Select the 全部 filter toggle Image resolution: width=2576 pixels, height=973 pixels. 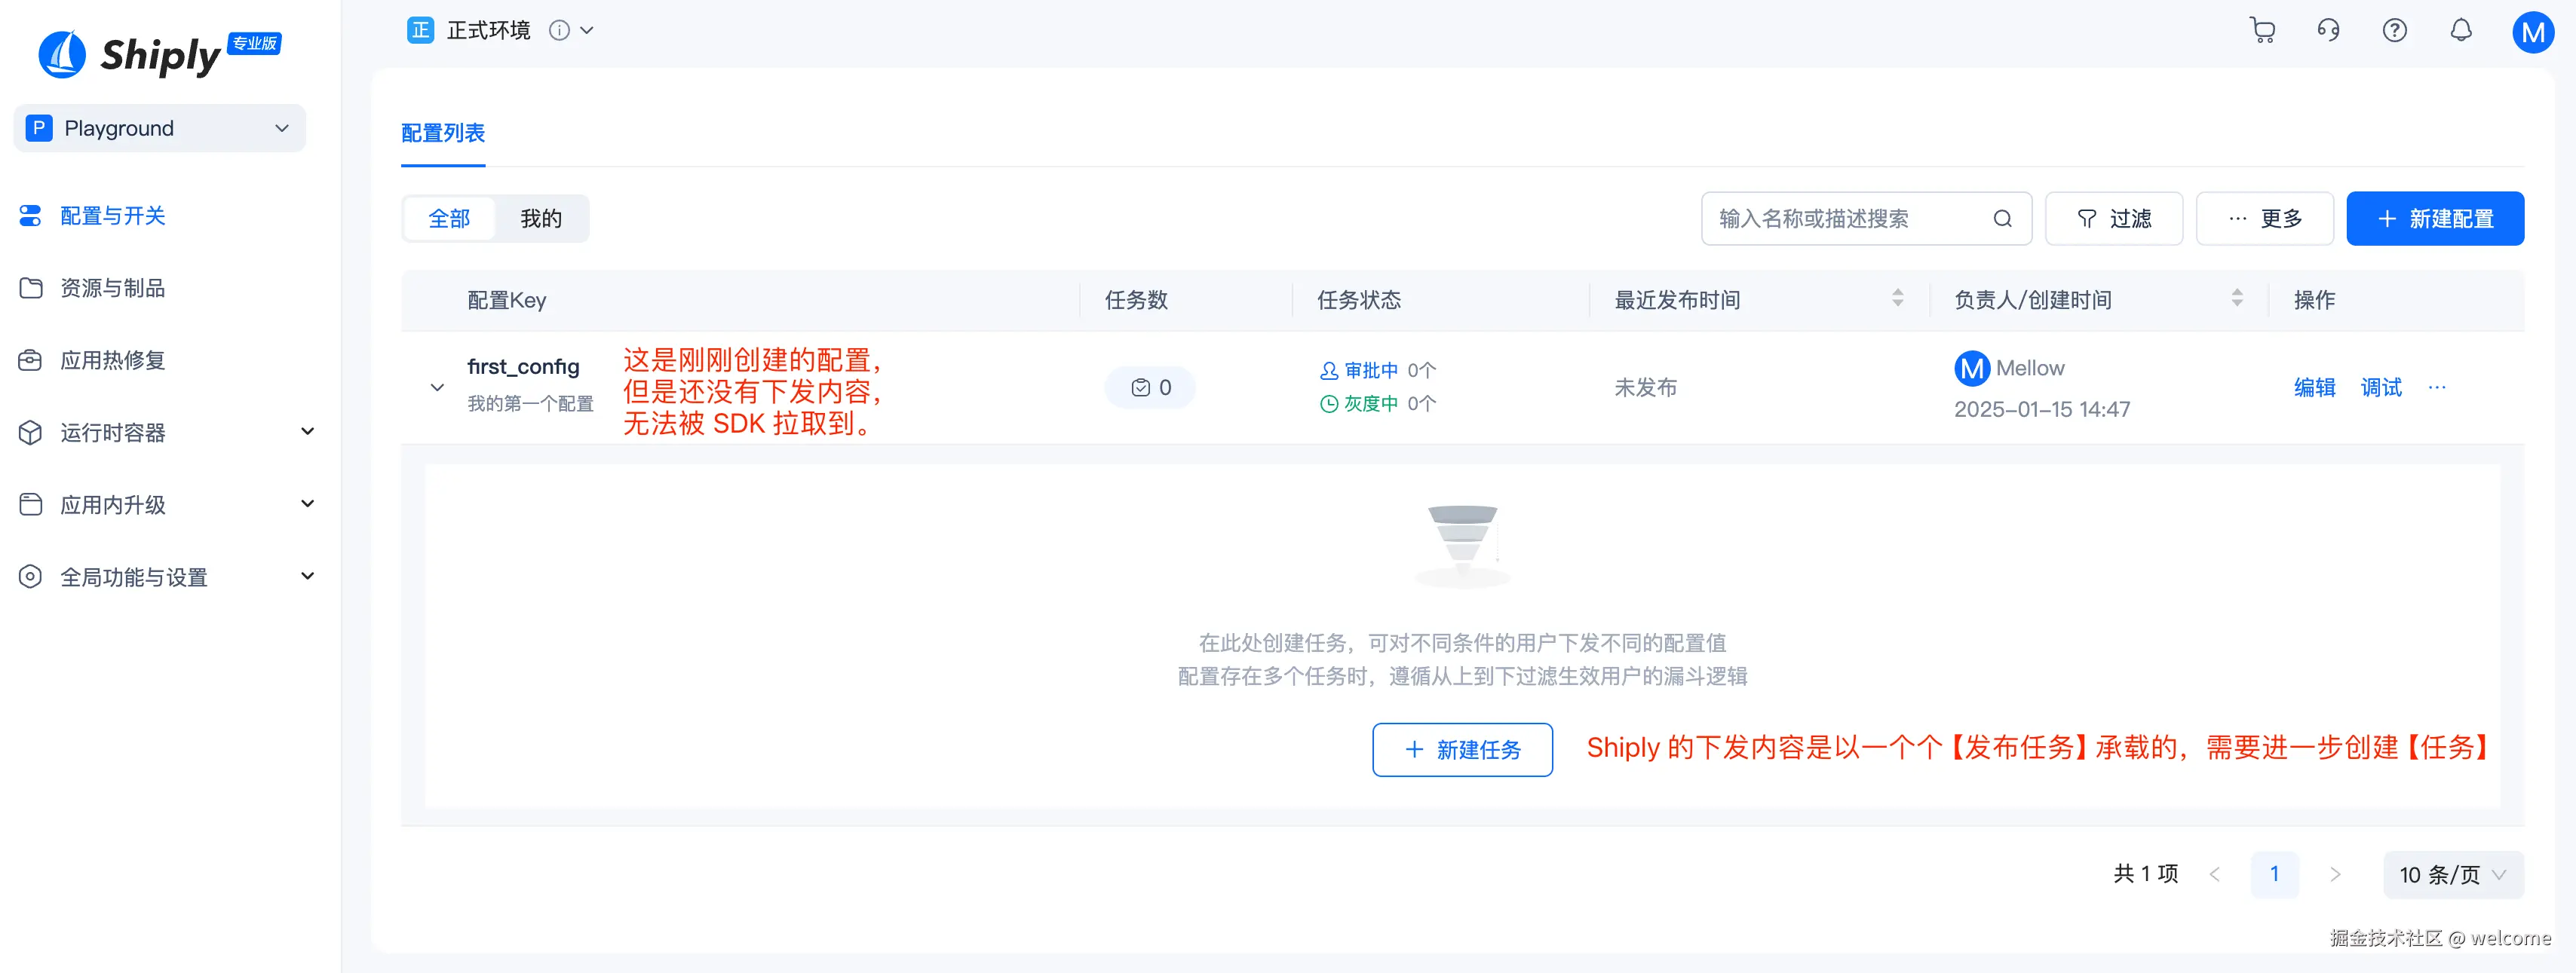coord(449,219)
